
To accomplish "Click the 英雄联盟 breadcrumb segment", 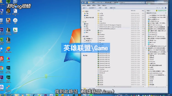I will point(116,2).
